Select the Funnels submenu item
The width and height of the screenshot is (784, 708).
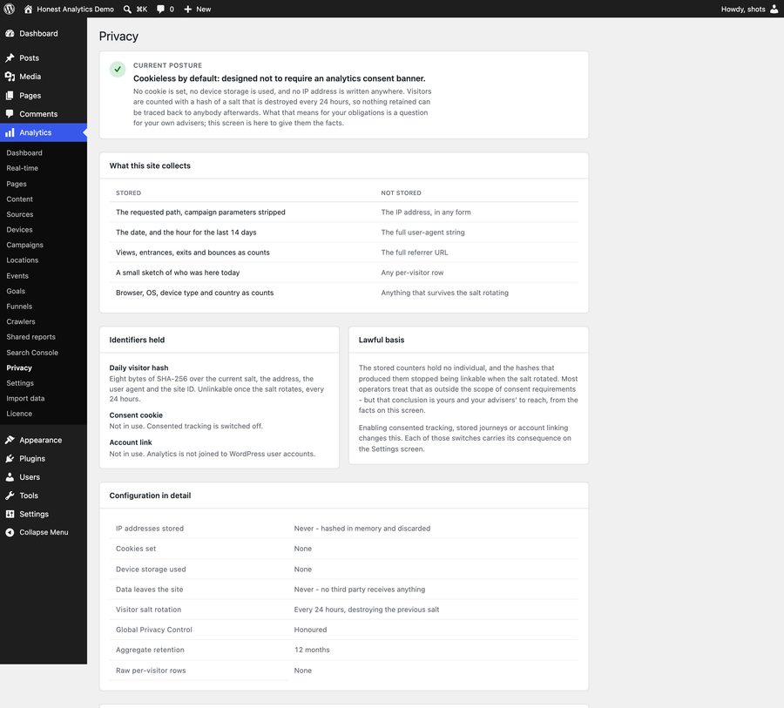coord(19,307)
